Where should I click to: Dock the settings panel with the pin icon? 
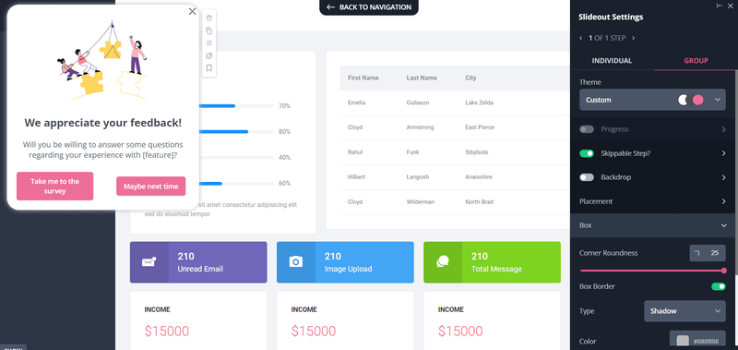click(x=720, y=6)
